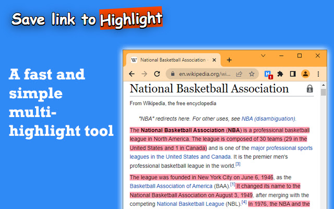Click citation reference [4]
The height and width of the screenshot is (209, 334).
click(244, 202)
